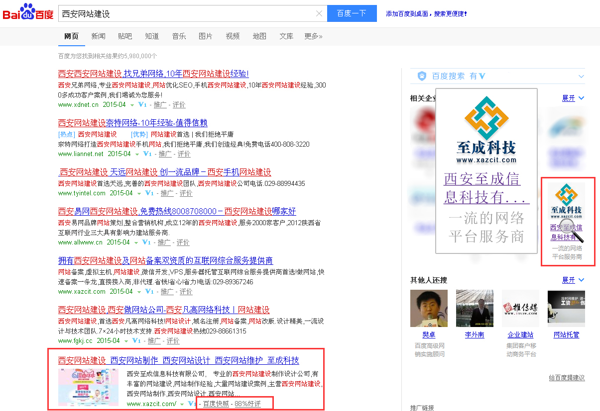Image resolution: width=600 pixels, height=411 pixels.
Task: Click the V1 badge beside www.xdnet.cn
Action: coord(142,105)
